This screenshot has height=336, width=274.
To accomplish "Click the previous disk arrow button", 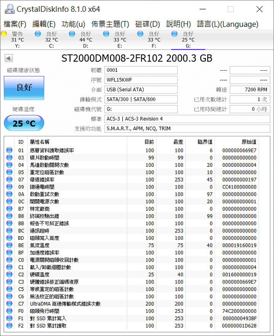I will pyautogui.click(x=9, y=58).
